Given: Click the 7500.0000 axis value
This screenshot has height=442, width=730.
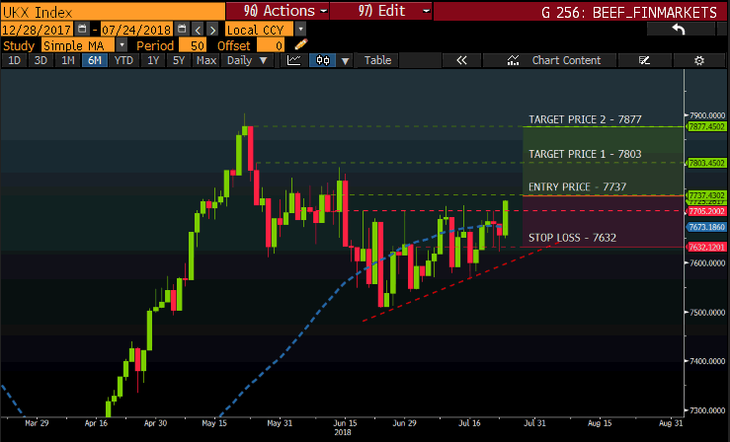Looking at the screenshot, I should coord(707,313).
